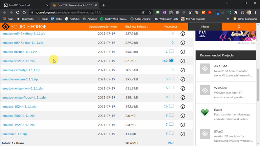Click the 162 downloads count
Screen dimensions: 260x146
[x=165, y=61]
